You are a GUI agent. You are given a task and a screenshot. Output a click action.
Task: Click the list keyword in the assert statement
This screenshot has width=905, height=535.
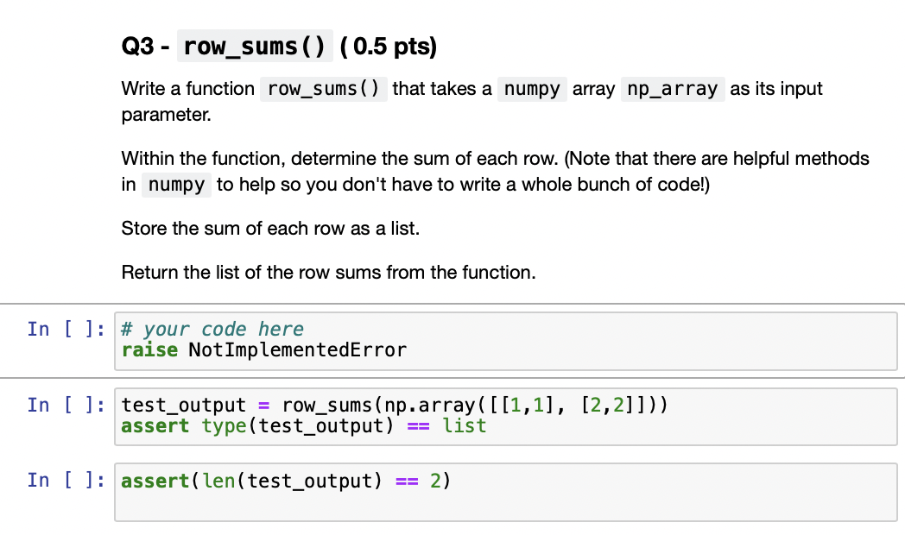coord(465,425)
